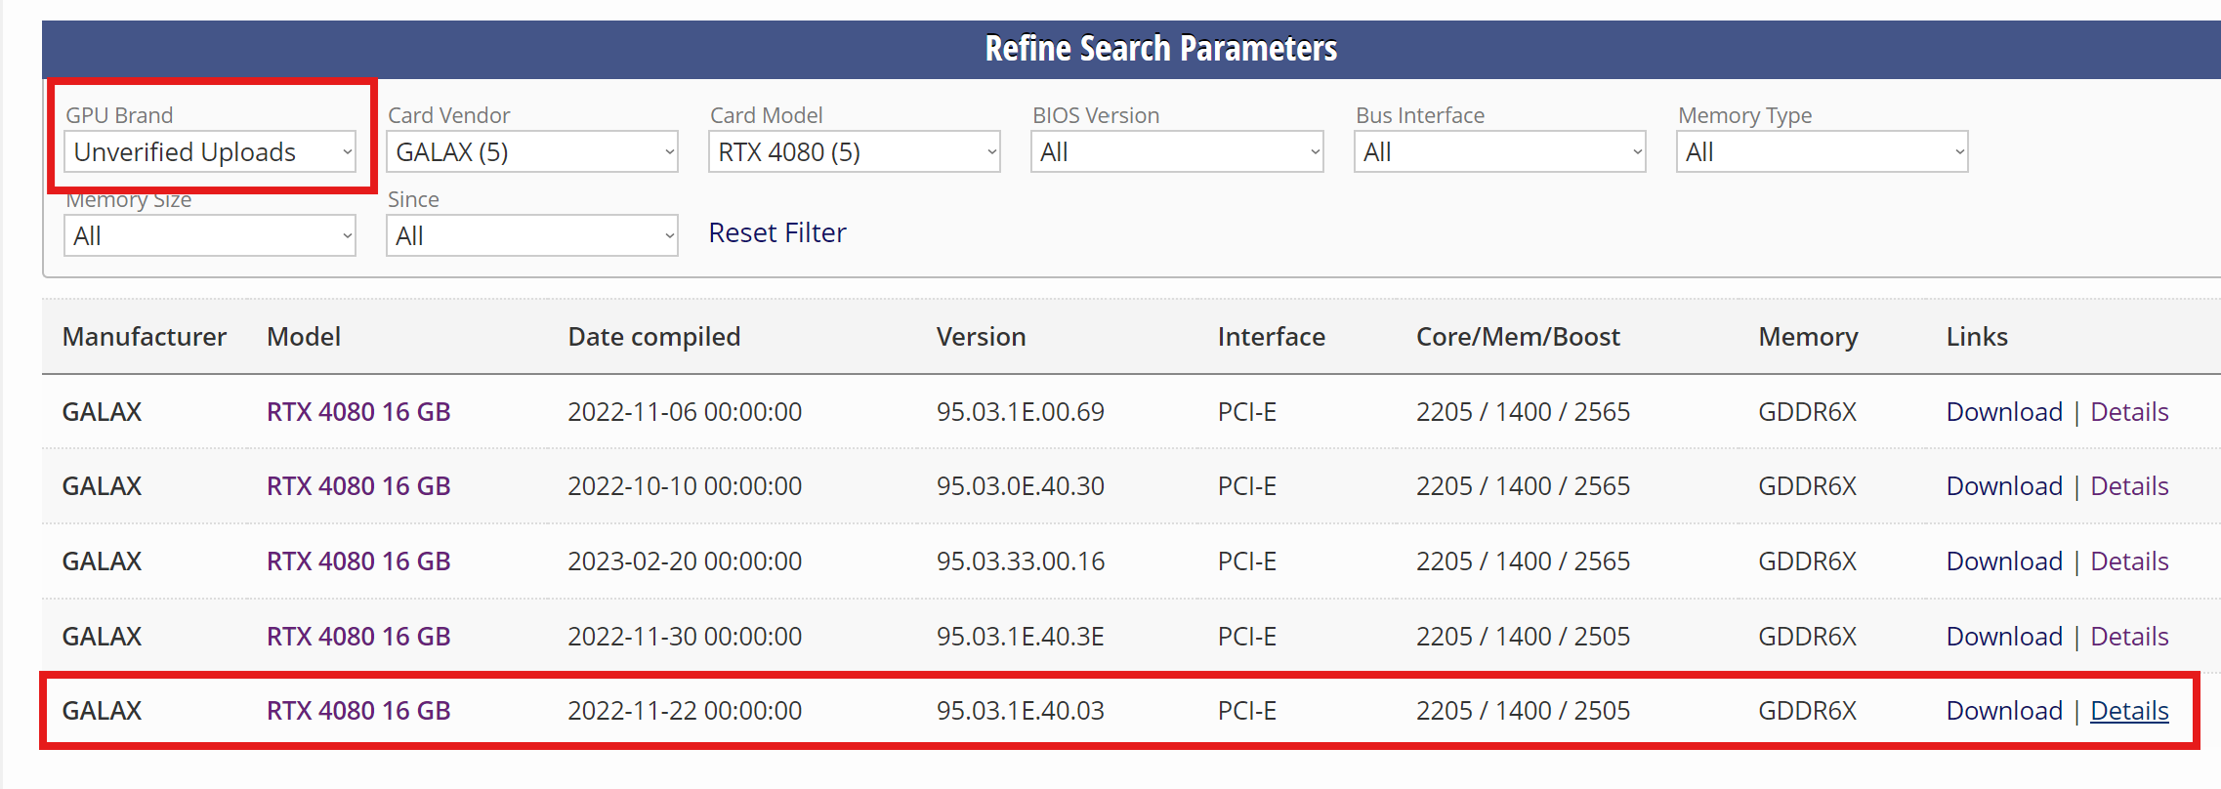Expand the Since dropdown

(x=531, y=236)
